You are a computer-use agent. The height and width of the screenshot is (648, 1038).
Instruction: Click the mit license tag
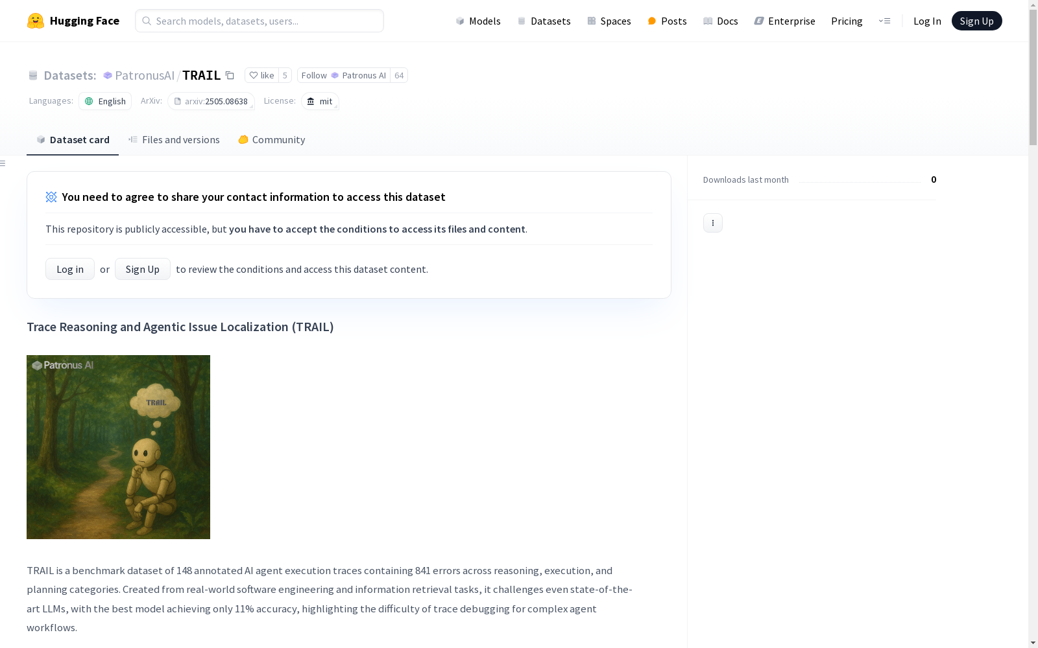(320, 101)
